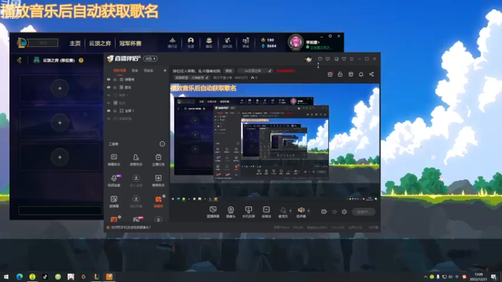Toggle visibility of the 全屏 1 source layer
Image resolution: width=502 pixels, height=282 pixels.
pos(109,111)
